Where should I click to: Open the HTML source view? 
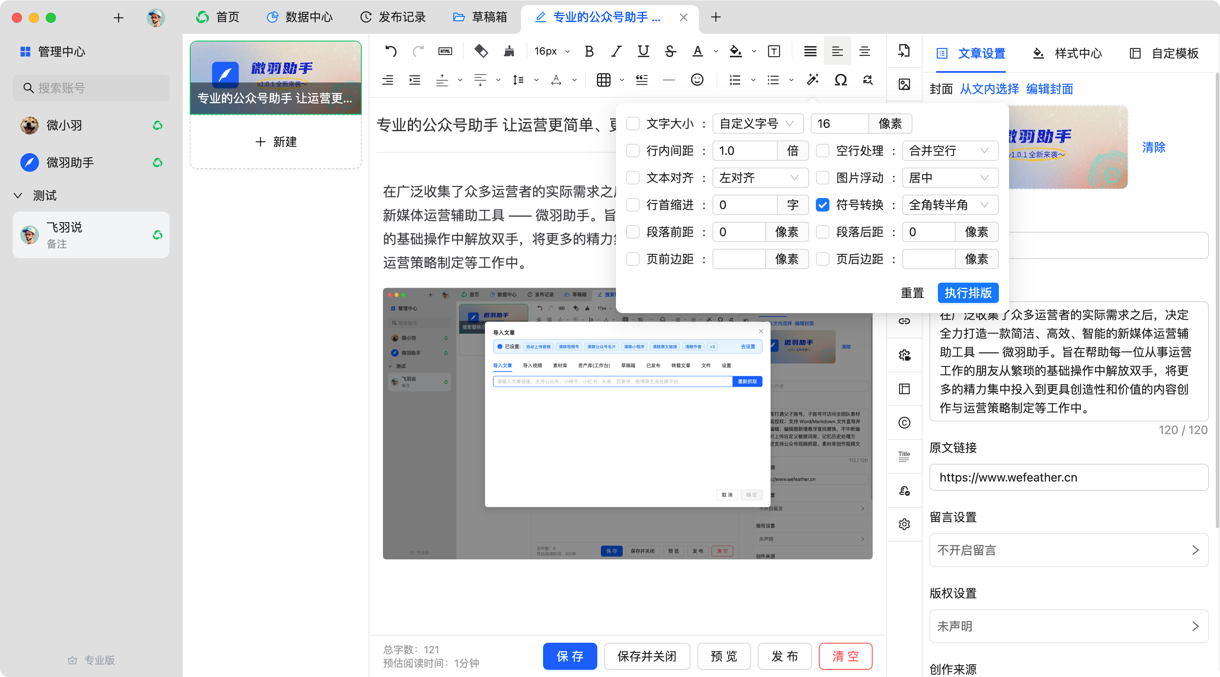[445, 51]
